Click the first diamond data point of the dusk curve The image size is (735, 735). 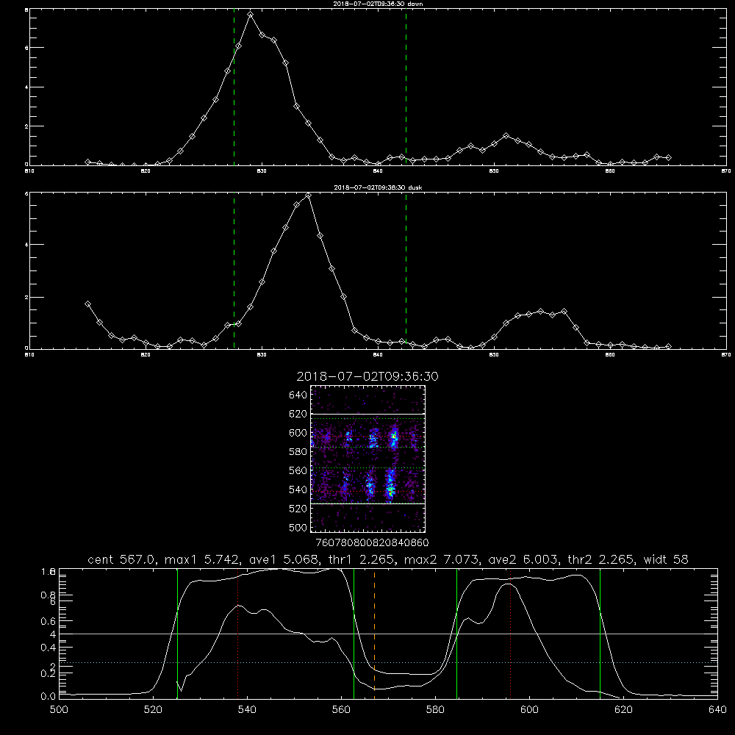[87, 304]
